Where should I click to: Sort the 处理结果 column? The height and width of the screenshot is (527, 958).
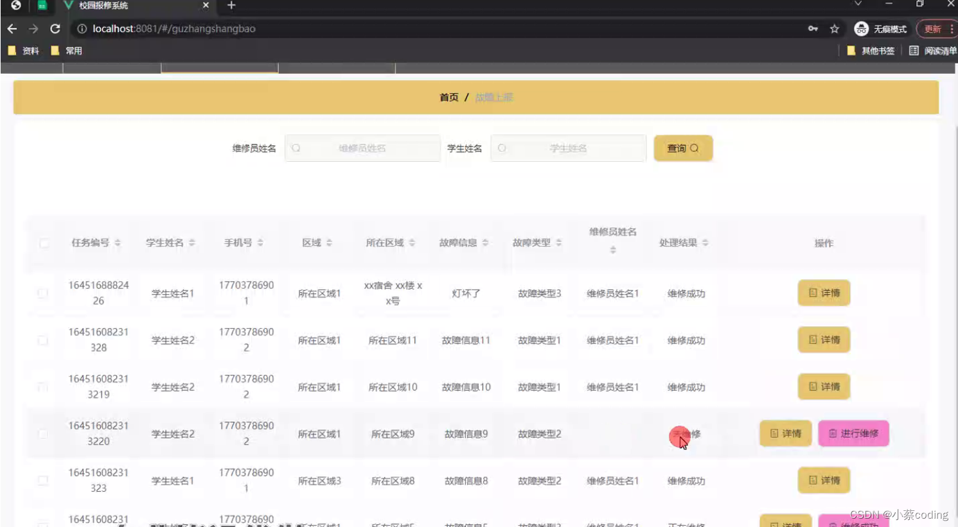pyautogui.click(x=705, y=243)
